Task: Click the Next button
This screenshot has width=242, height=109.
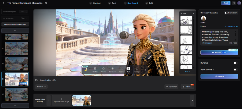Action: (x=226, y=3)
